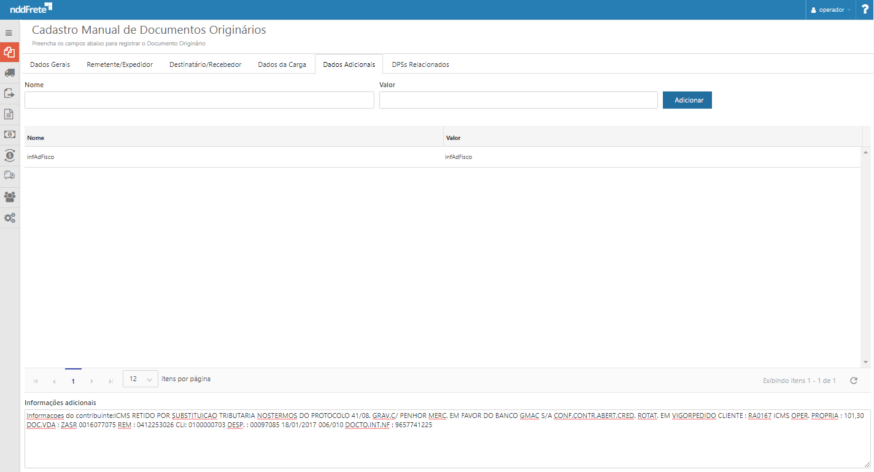Refresh the grid with the reload icon

pos(853,381)
